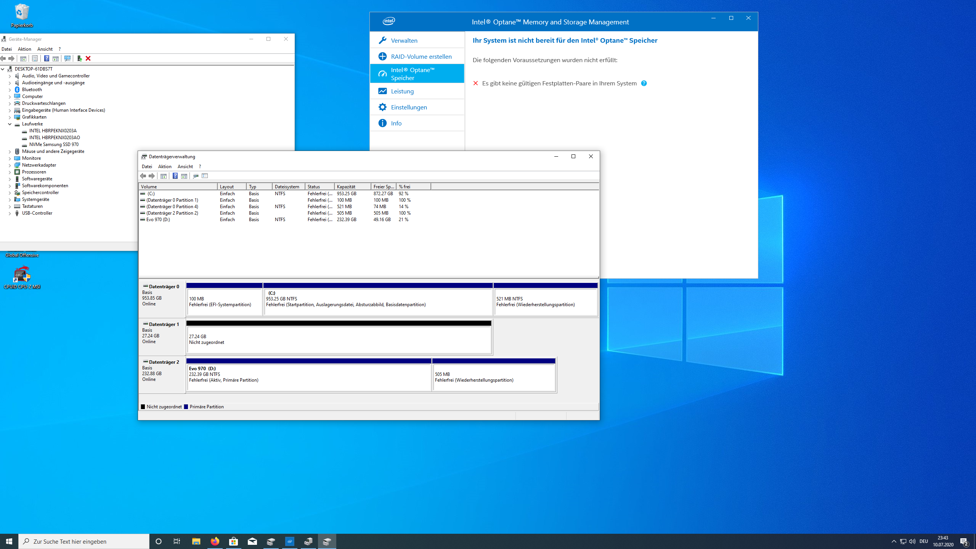
Task: Open Einstellungen in Optane sidebar
Action: (409, 107)
